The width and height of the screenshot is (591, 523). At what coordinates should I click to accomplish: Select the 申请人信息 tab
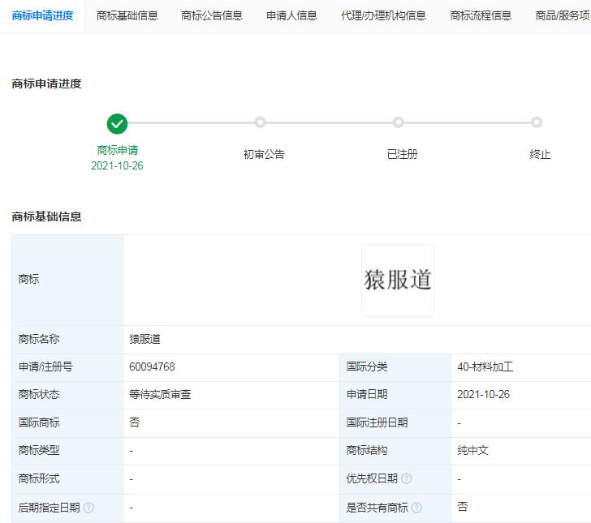click(291, 15)
